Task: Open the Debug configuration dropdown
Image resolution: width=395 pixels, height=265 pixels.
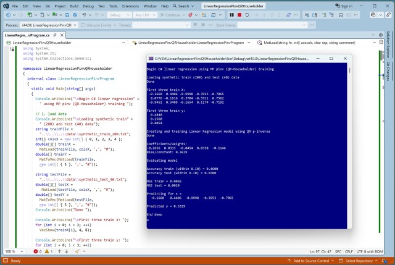Action: point(119,15)
